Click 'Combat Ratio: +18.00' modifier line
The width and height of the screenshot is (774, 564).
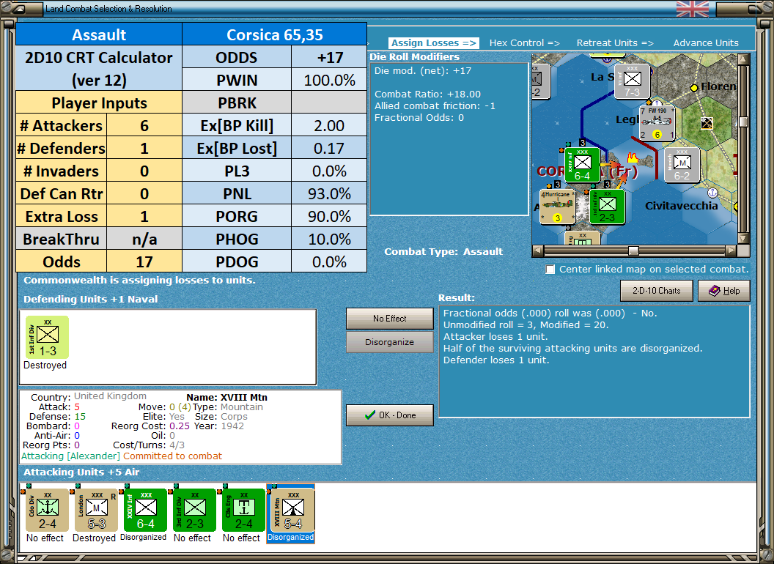pos(427,94)
